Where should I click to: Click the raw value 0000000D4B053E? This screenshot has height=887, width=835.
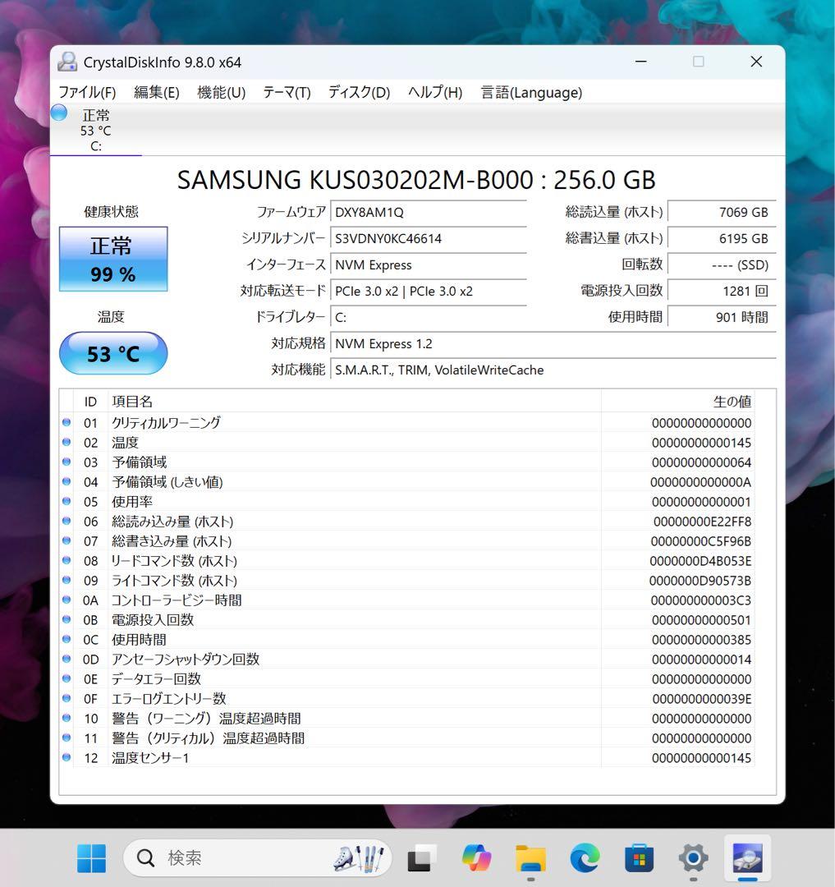click(x=700, y=561)
